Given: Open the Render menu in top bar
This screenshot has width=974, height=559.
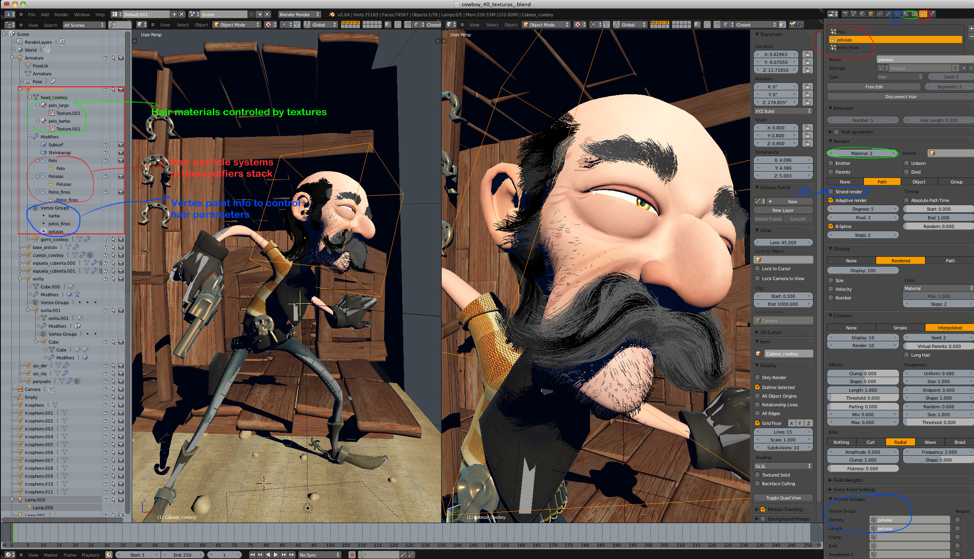Looking at the screenshot, I should click(x=61, y=15).
